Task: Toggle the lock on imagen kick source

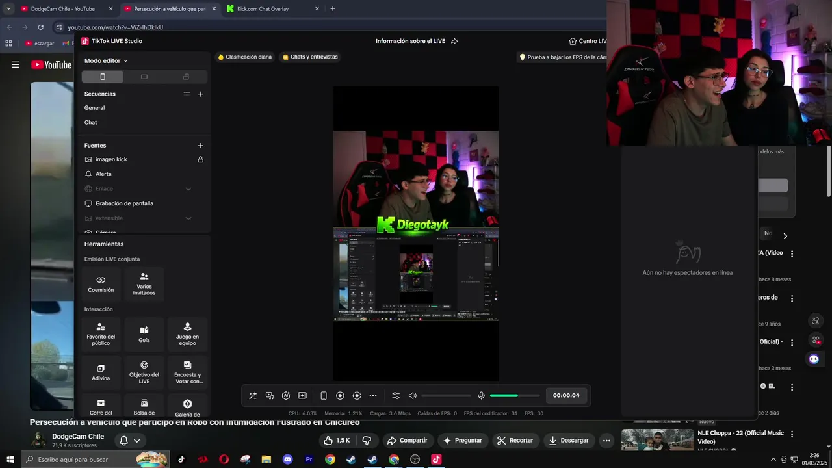Action: click(200, 159)
